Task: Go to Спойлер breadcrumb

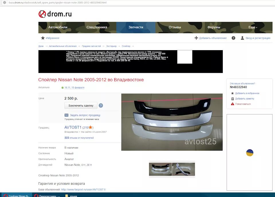Action: (126, 46)
